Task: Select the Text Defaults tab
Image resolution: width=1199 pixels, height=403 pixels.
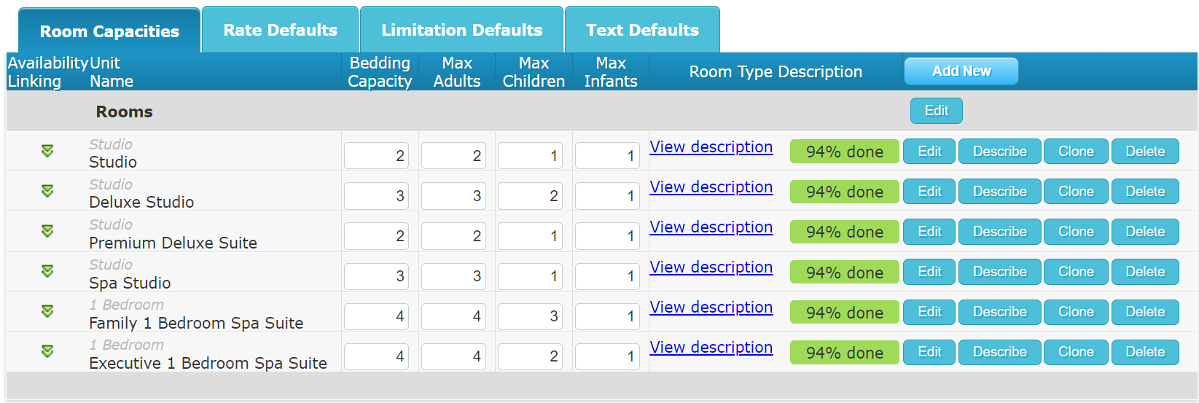Action: point(642,30)
